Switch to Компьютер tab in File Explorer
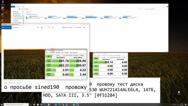The height and width of the screenshot is (106, 188). click(18, 7)
